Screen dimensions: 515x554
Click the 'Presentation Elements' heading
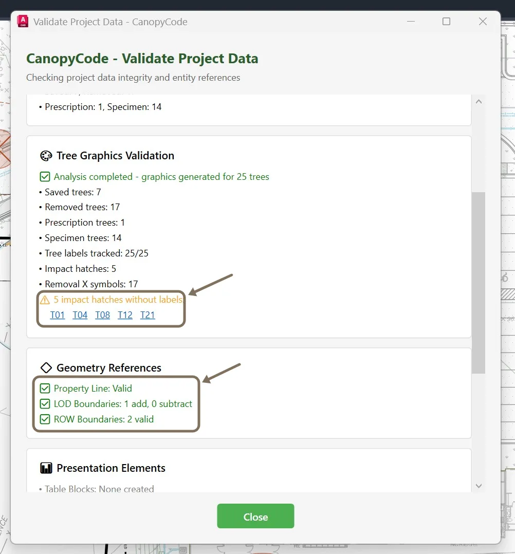coord(111,468)
